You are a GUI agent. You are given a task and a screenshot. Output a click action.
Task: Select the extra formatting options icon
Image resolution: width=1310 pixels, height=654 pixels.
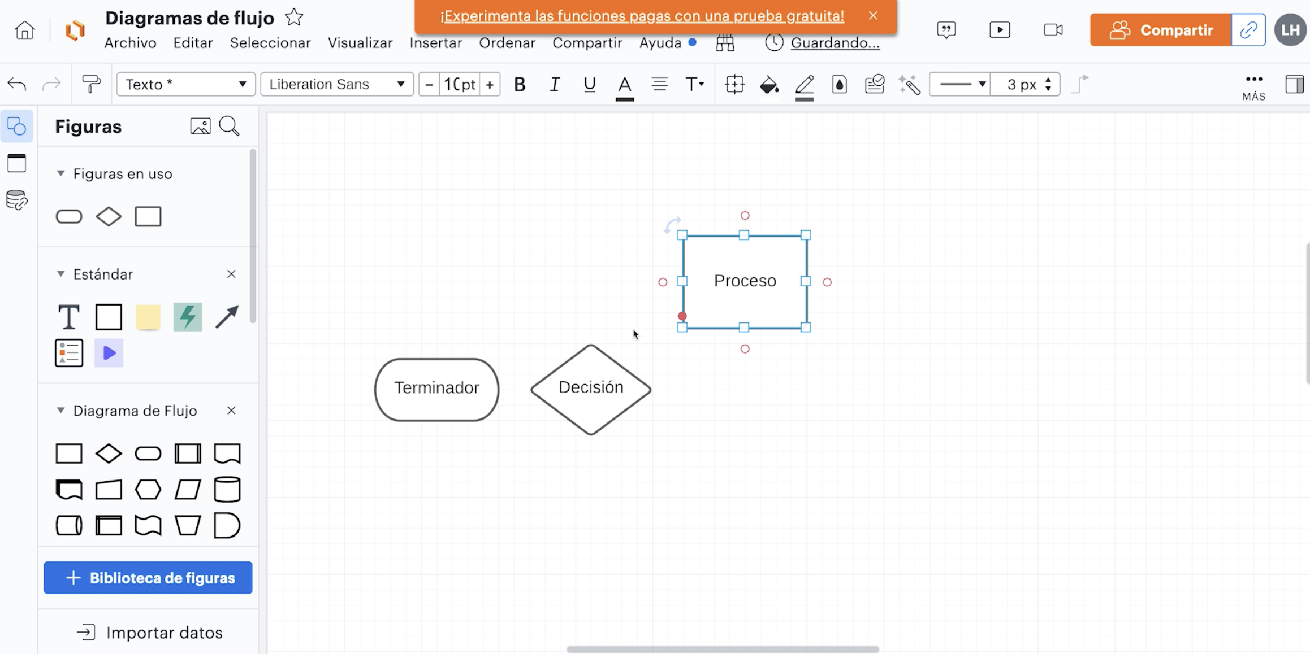pos(1253,84)
